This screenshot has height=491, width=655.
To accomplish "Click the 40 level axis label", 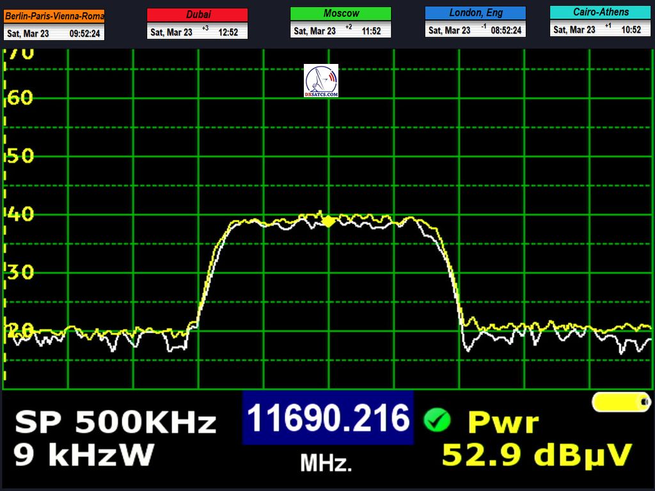I will (19, 214).
